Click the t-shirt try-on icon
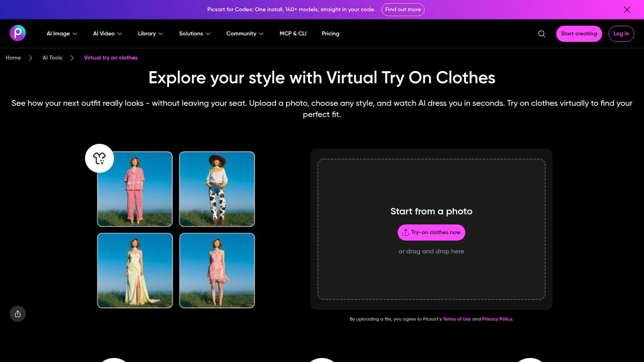This screenshot has width=644, height=362. 99,158
